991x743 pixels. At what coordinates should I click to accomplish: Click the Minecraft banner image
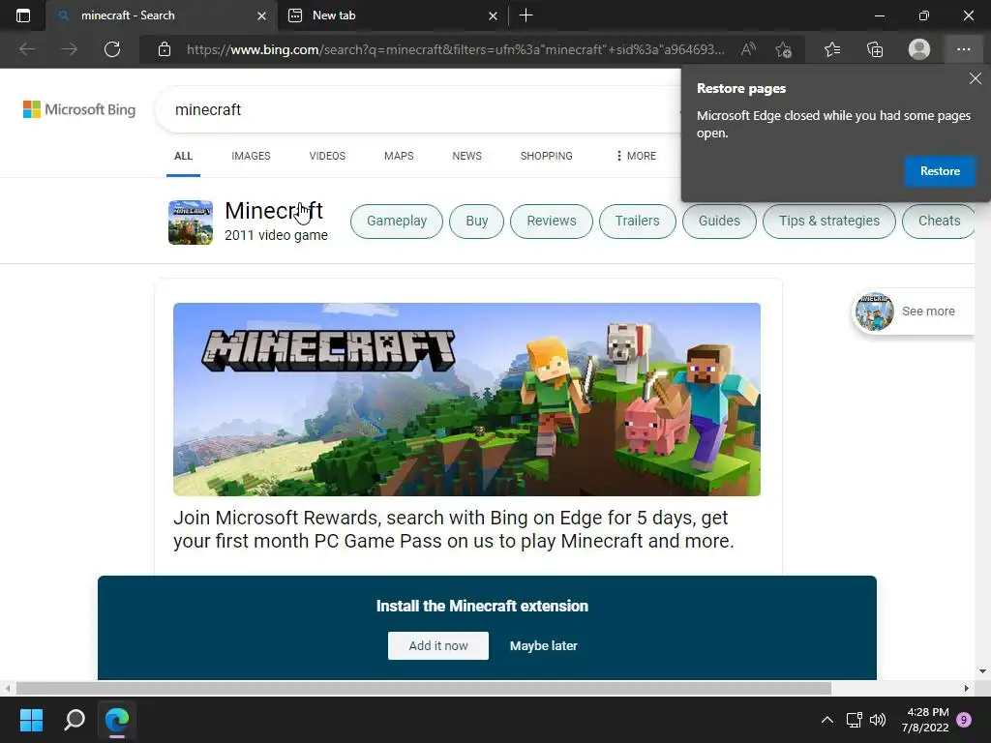(x=467, y=400)
